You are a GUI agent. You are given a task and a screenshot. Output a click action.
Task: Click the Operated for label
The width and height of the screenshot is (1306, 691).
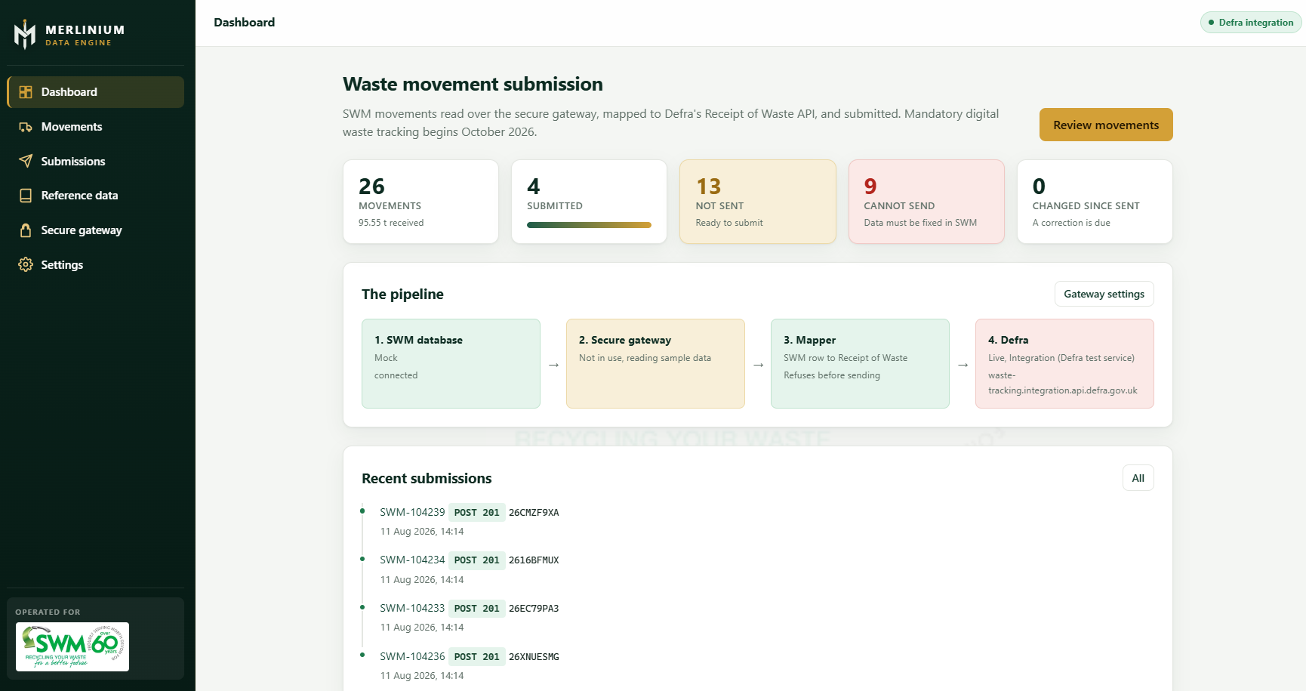[48, 612]
